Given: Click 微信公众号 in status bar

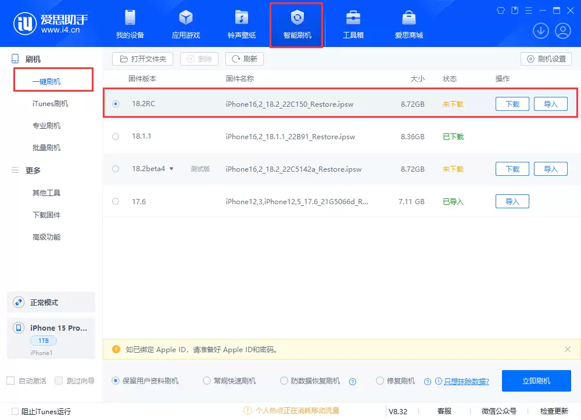Looking at the screenshot, I should pos(498,411).
